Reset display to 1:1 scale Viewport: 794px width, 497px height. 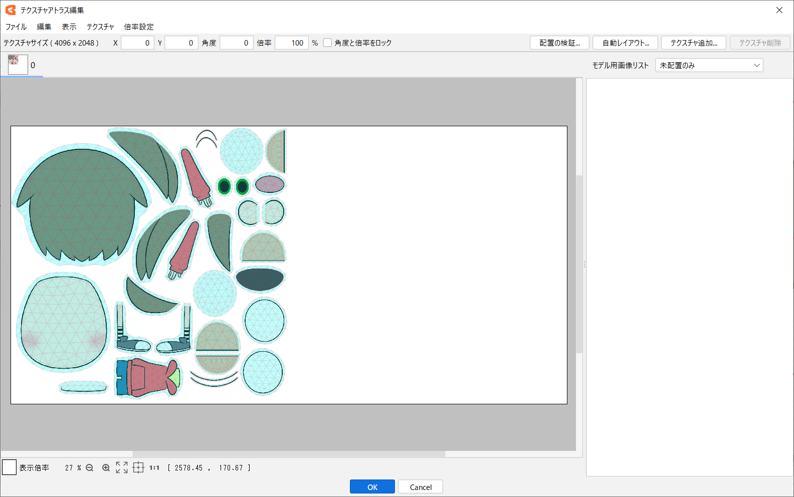pos(154,468)
